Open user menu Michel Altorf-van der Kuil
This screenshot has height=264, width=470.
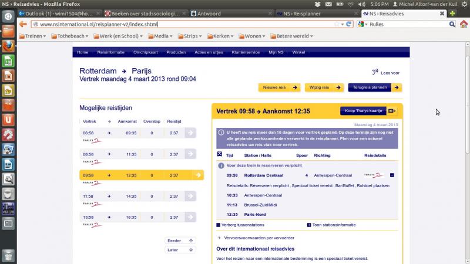(x=425, y=4)
